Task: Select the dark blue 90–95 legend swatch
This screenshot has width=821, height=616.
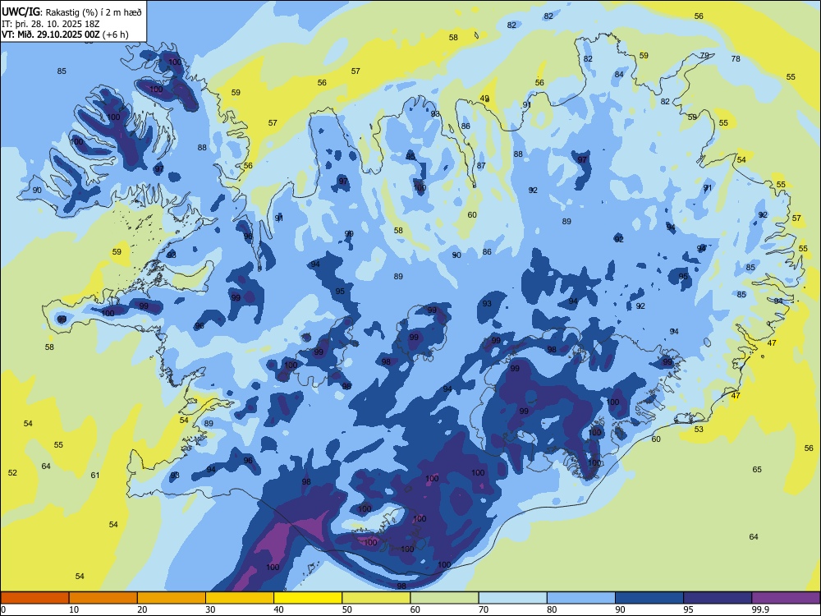Action: [x=649, y=598]
